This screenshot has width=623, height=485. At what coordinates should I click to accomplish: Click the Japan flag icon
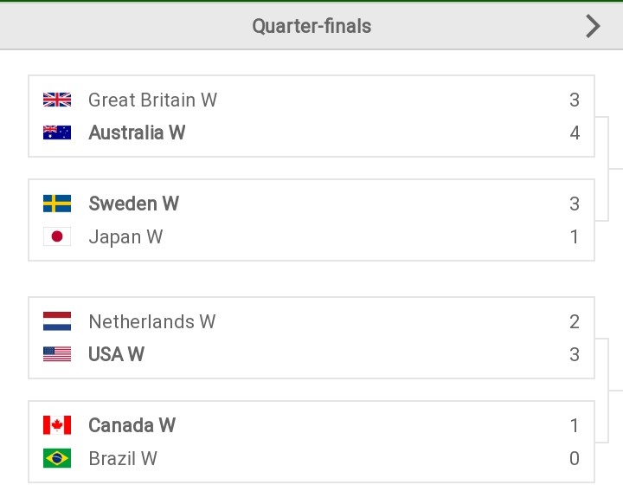(57, 236)
